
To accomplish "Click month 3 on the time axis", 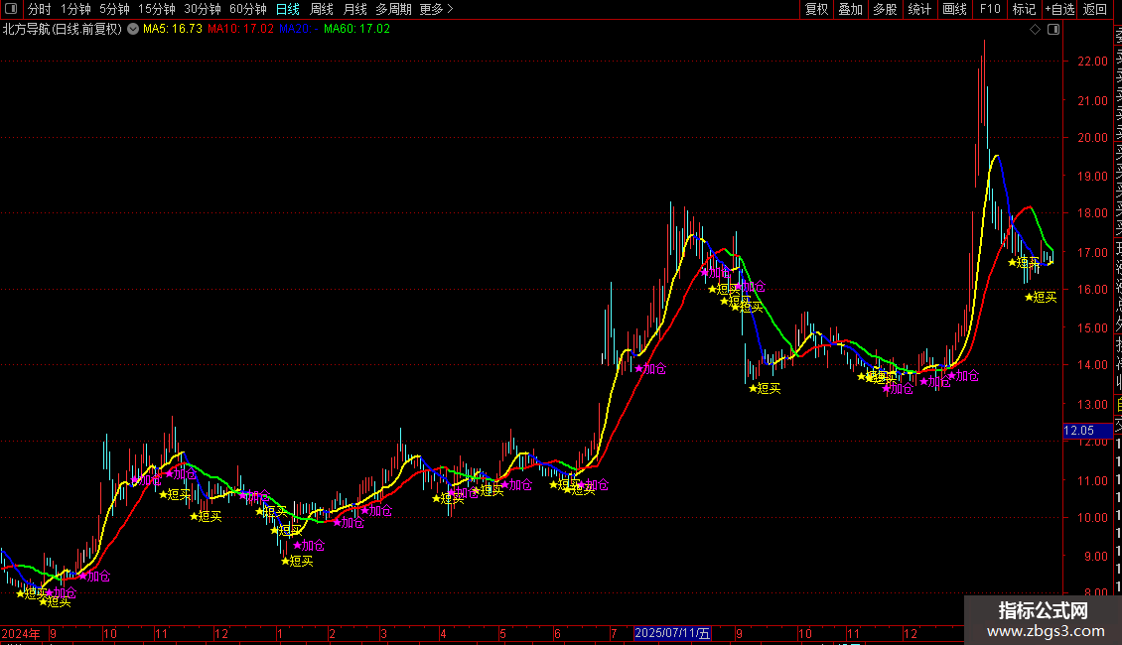I will (383, 633).
